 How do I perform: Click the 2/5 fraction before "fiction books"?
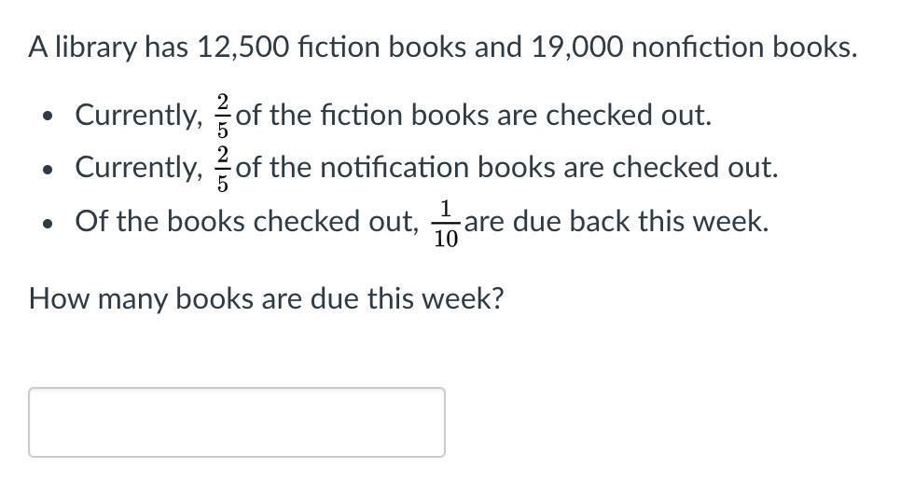(x=223, y=116)
